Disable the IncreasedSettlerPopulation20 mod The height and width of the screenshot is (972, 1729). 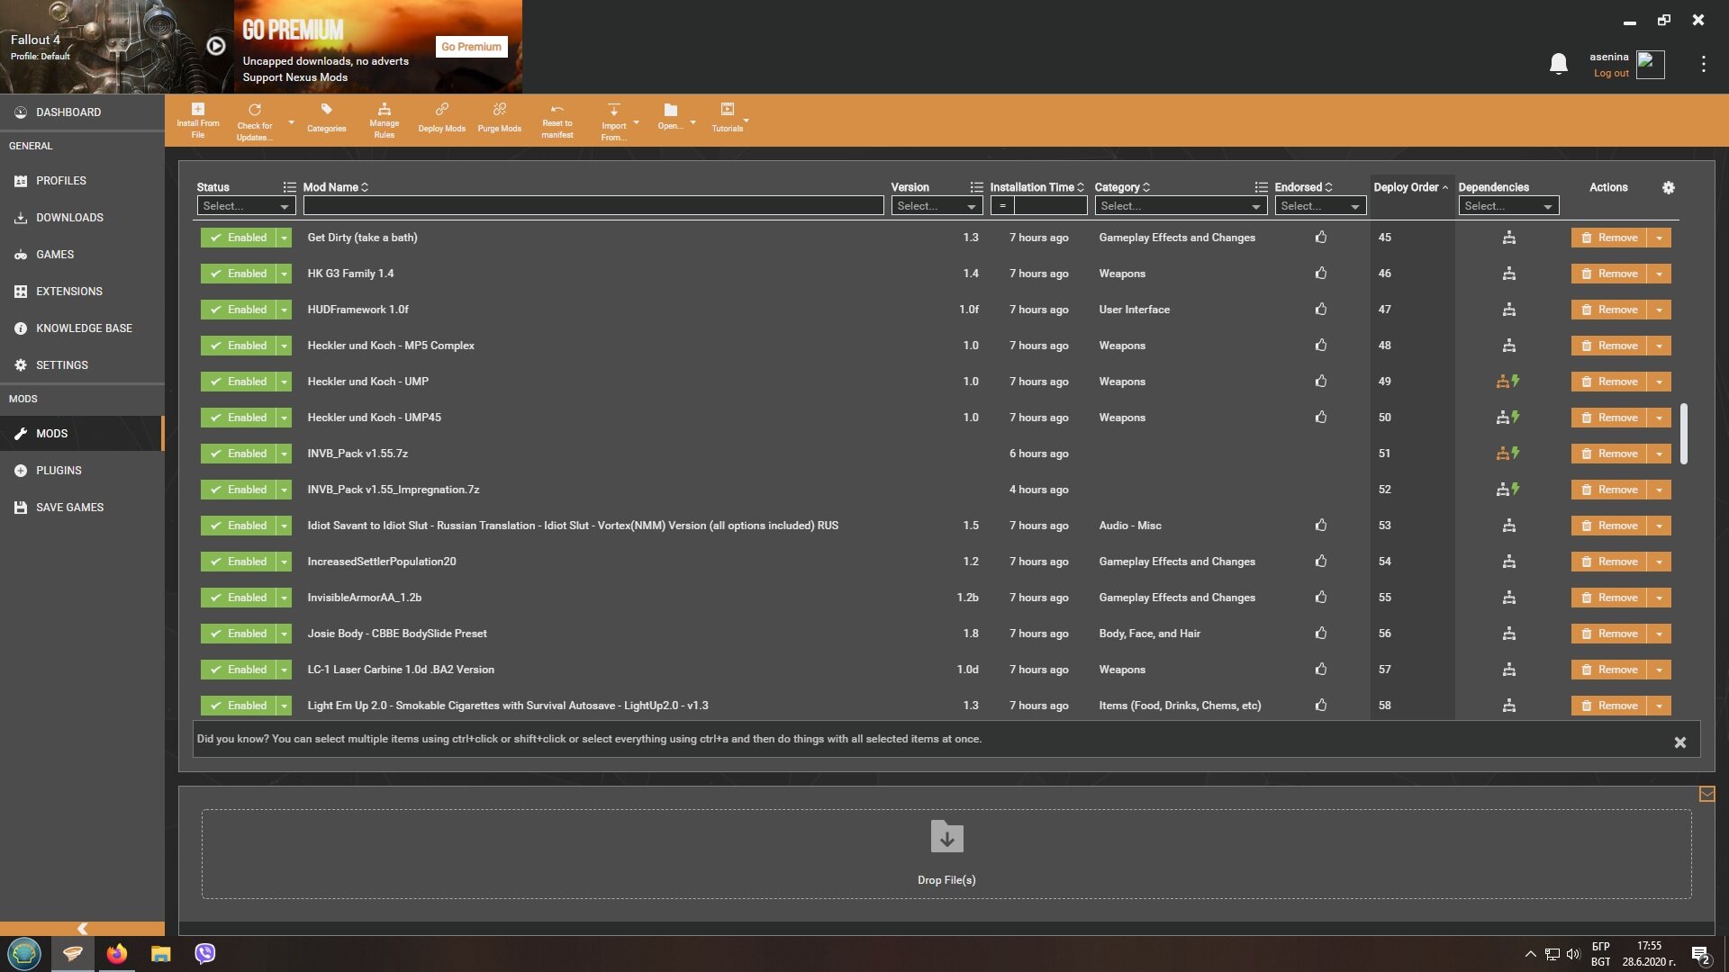[238, 562]
